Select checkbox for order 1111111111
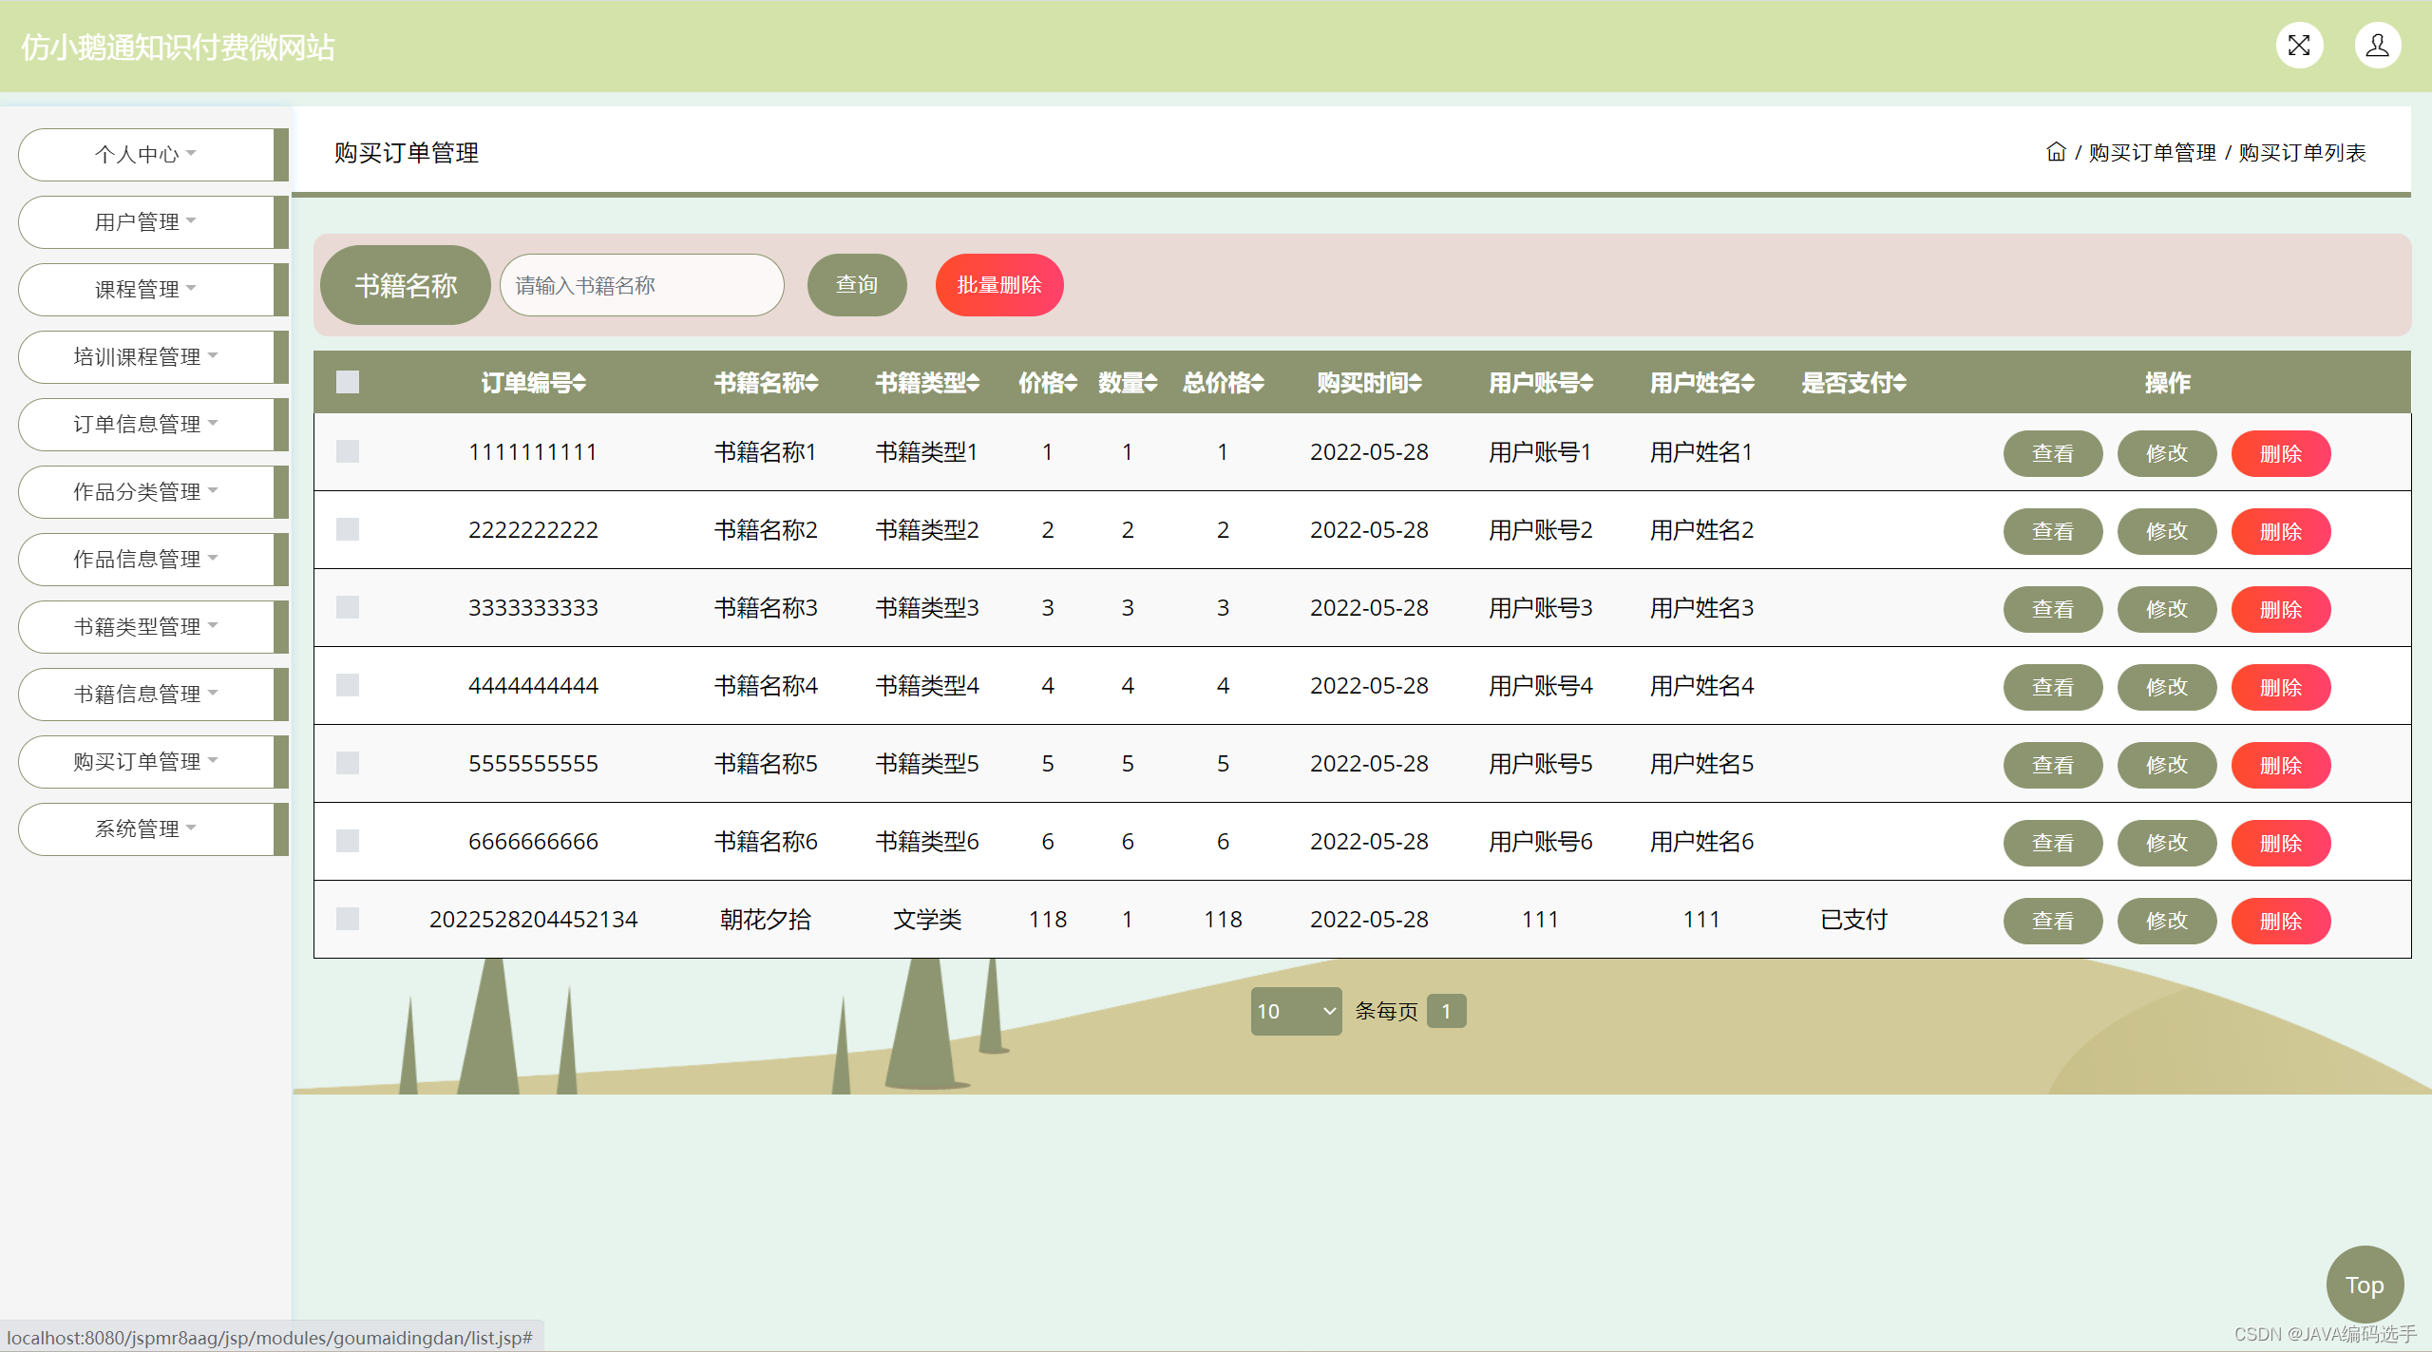Screen dimensions: 2432x1352 [348, 451]
